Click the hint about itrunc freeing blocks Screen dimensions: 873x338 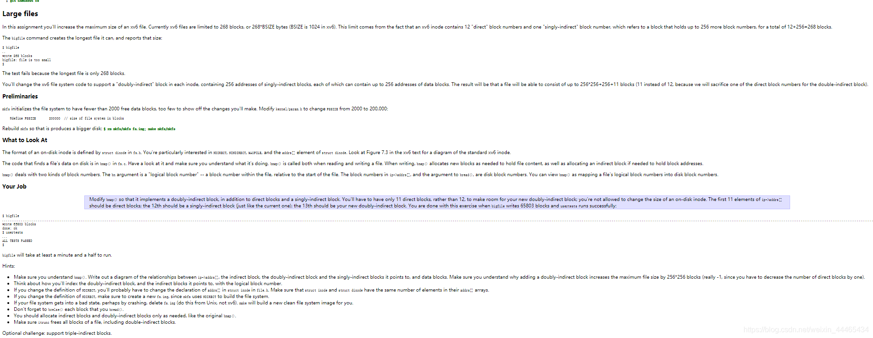[x=94, y=322]
